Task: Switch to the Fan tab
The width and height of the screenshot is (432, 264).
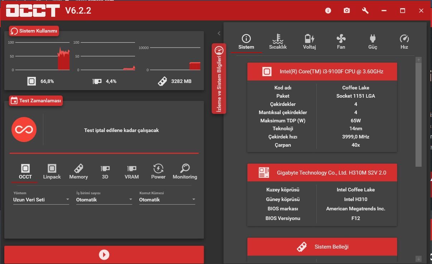Action: click(341, 42)
